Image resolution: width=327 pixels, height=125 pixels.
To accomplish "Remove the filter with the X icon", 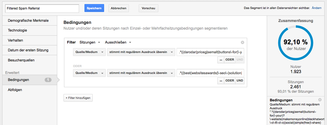I will click(x=243, y=42).
